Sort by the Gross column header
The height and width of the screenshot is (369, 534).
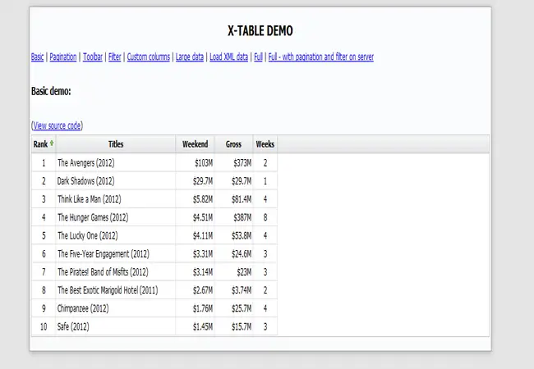coord(233,144)
